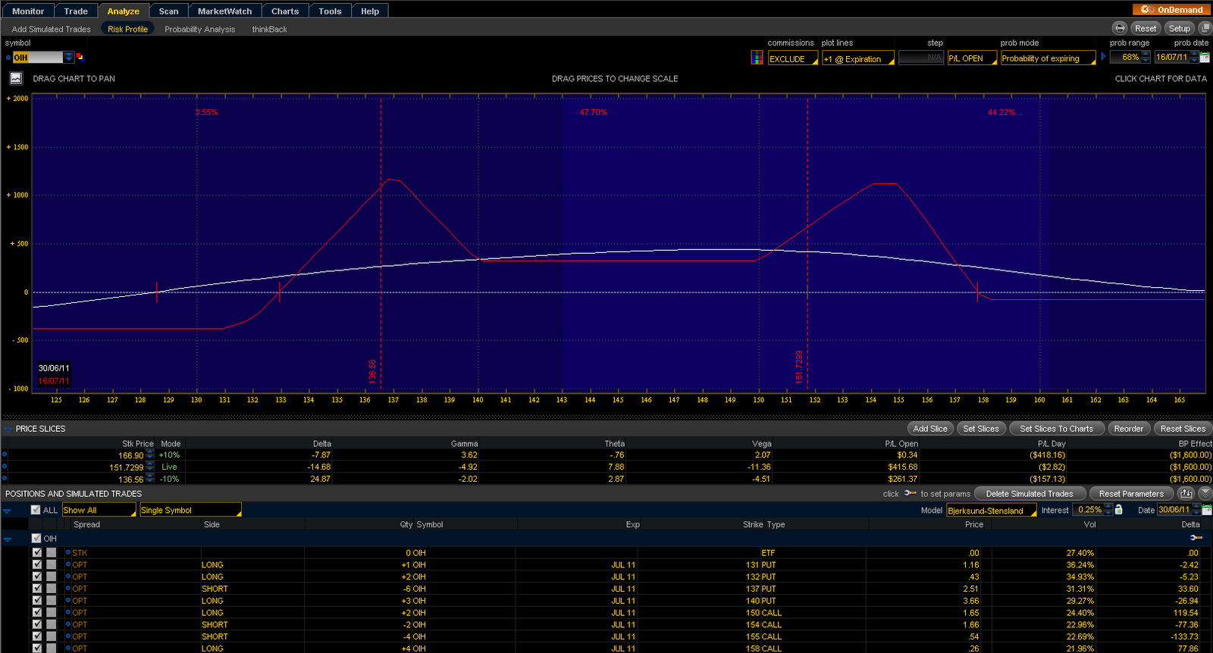Click the blue dot next to the symbol field
This screenshot has height=653, width=1213.
point(8,58)
